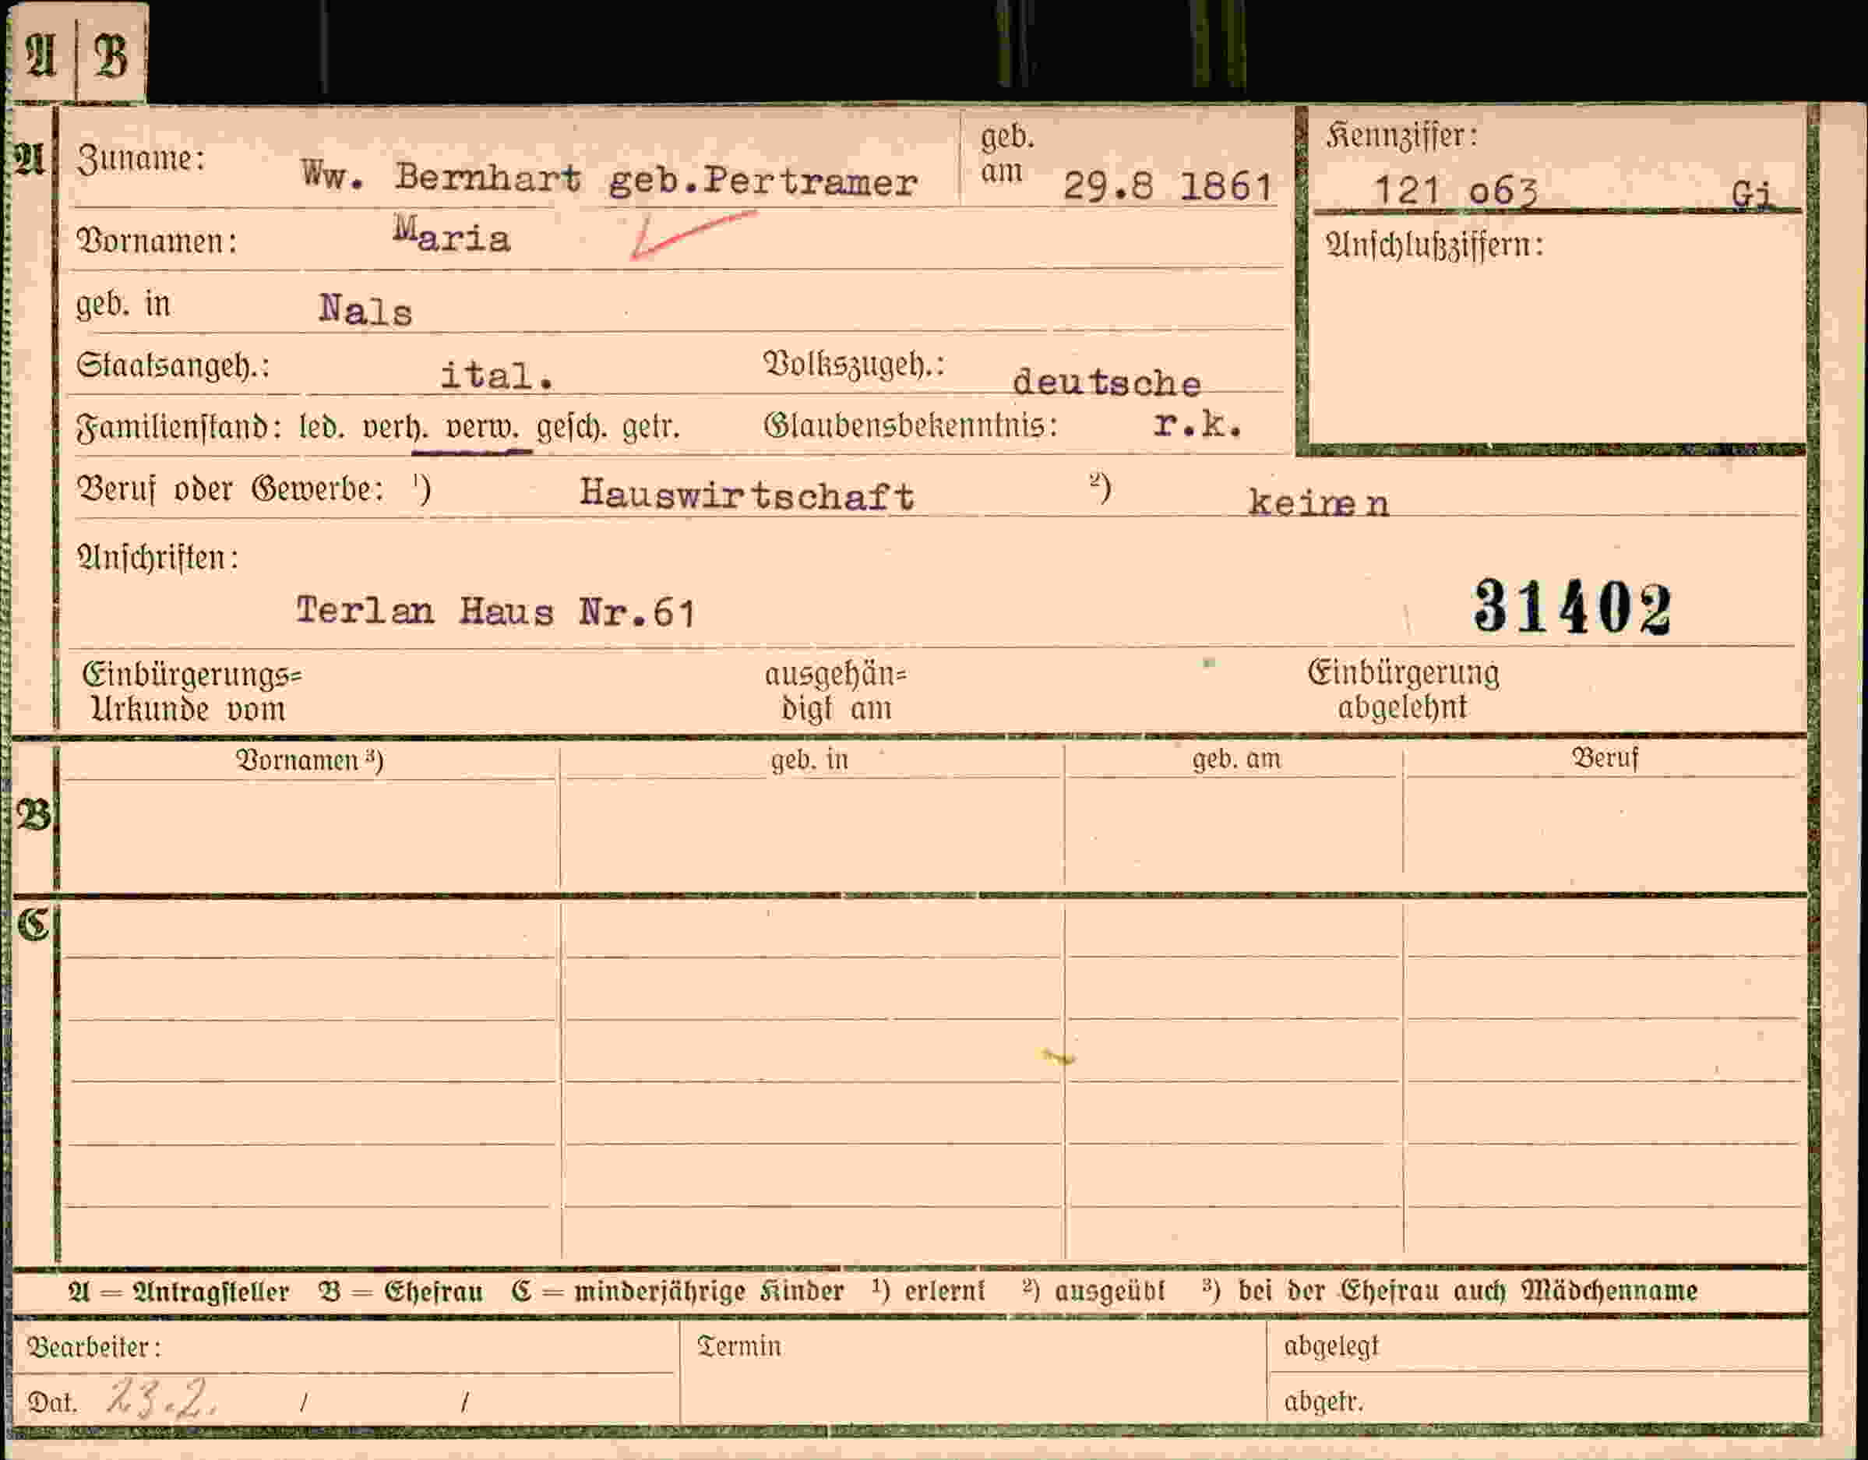This screenshot has width=1868, height=1460.
Task: Click birthplace 'Nals'
Action: click(366, 309)
